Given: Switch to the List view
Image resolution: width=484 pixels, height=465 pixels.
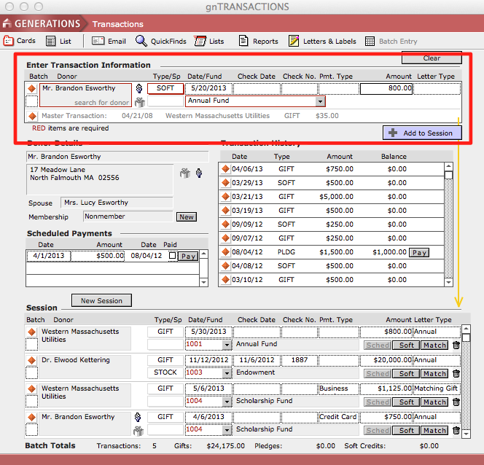Looking at the screenshot, I should (x=60, y=42).
